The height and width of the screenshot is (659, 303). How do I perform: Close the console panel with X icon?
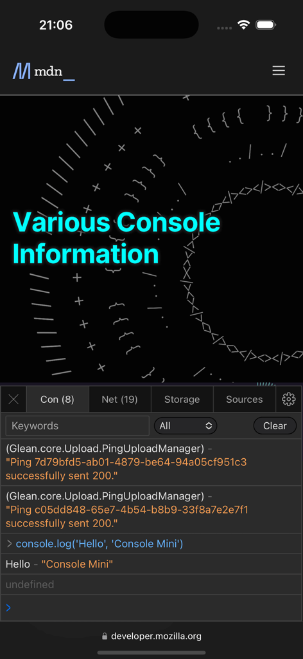(x=13, y=399)
